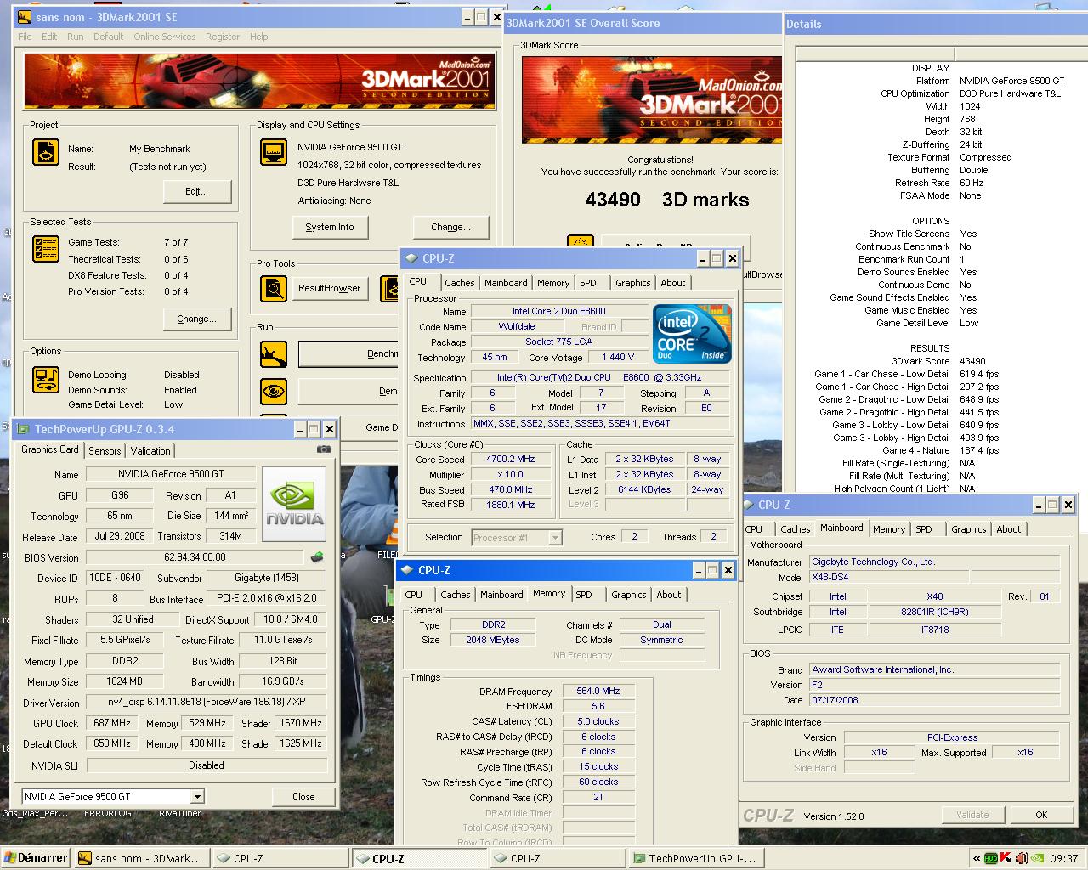Click the GPU-Z title bar icon
The image size is (1088, 870).
coord(24,429)
